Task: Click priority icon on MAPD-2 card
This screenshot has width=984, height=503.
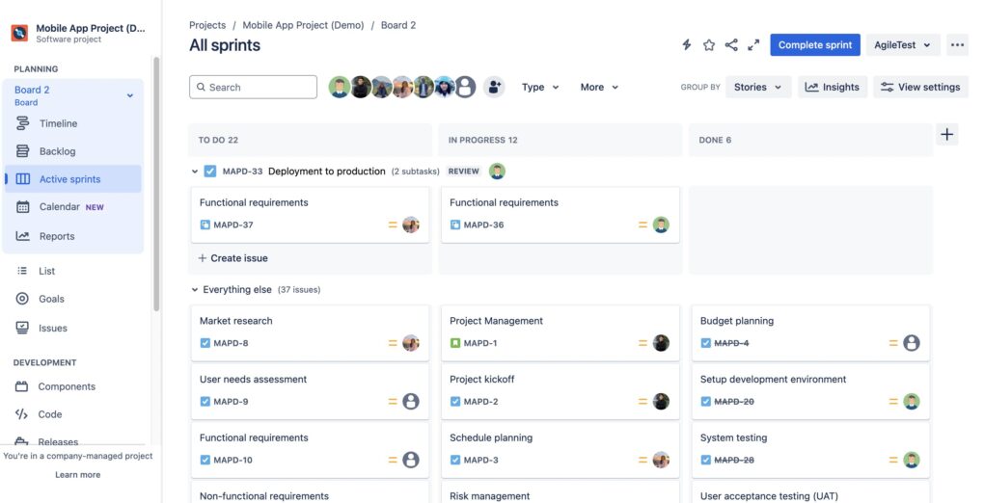Action: (642, 402)
